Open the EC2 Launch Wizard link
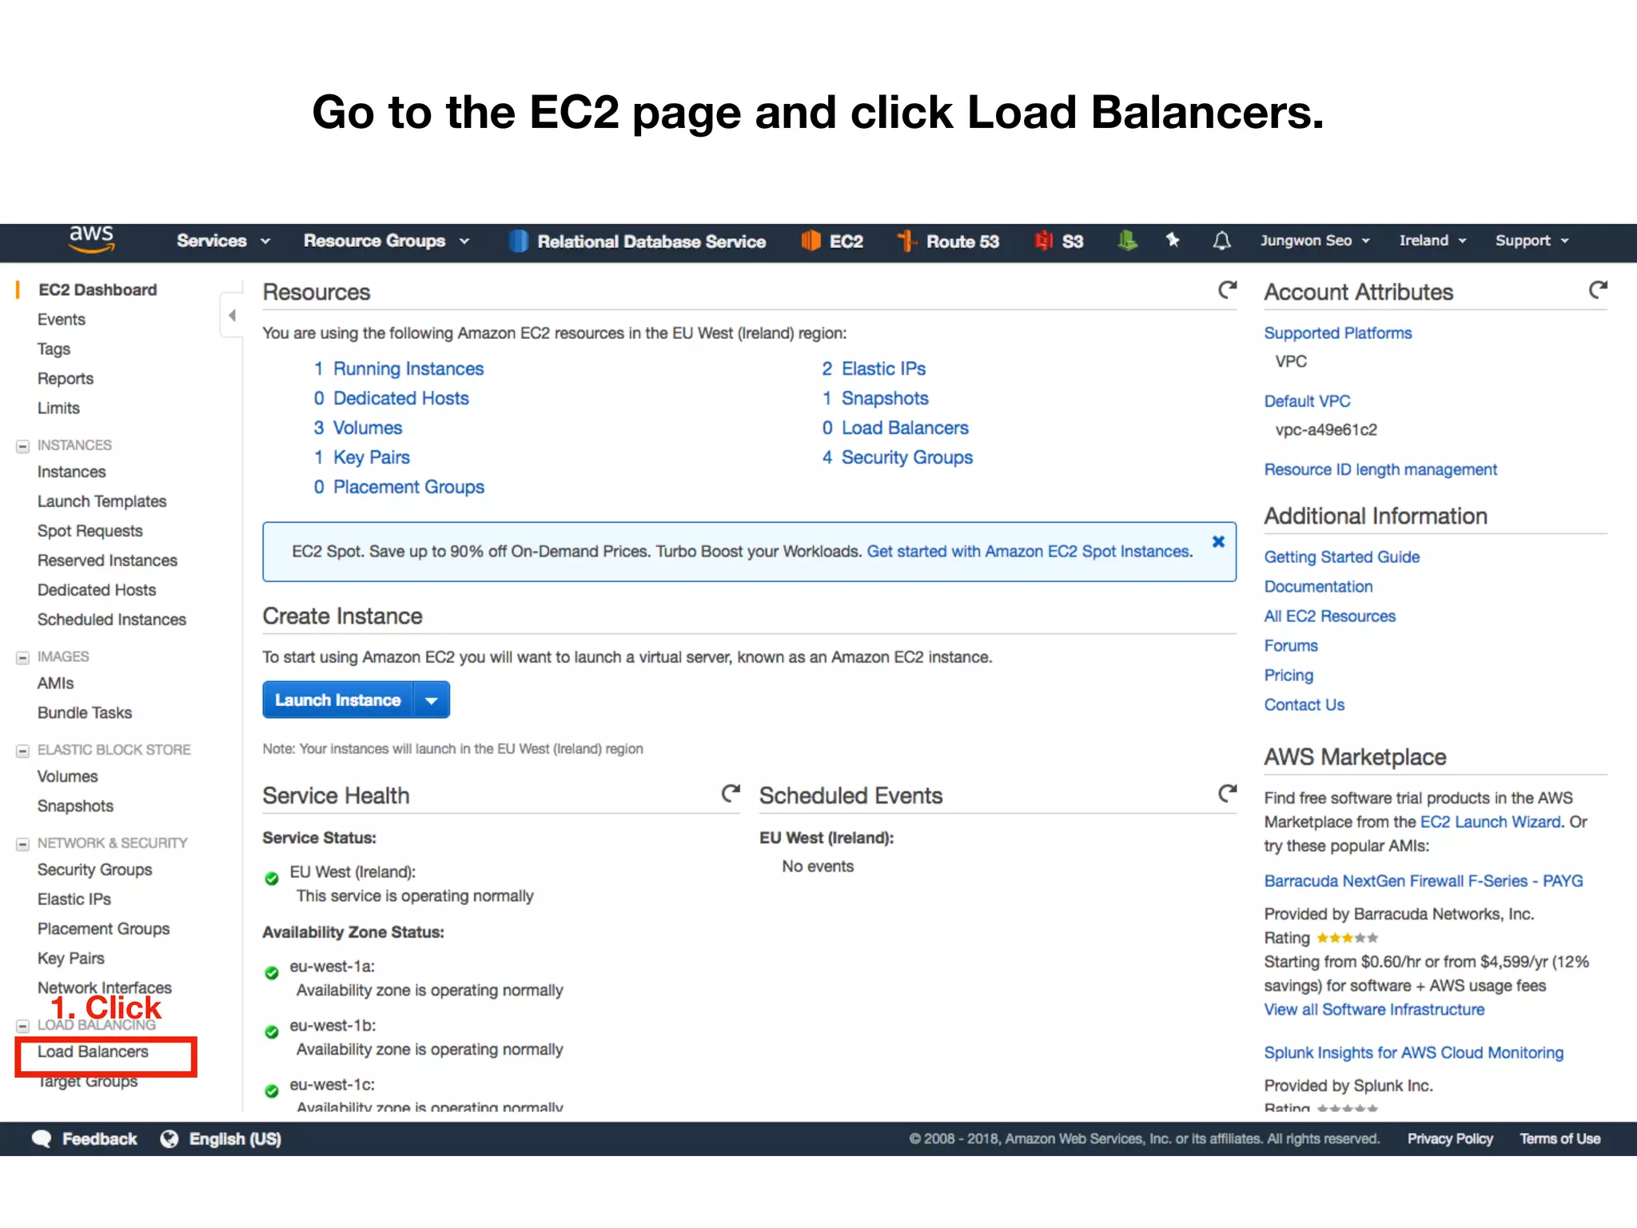Viewport: 1637px width, 1228px height. pyautogui.click(x=1490, y=822)
